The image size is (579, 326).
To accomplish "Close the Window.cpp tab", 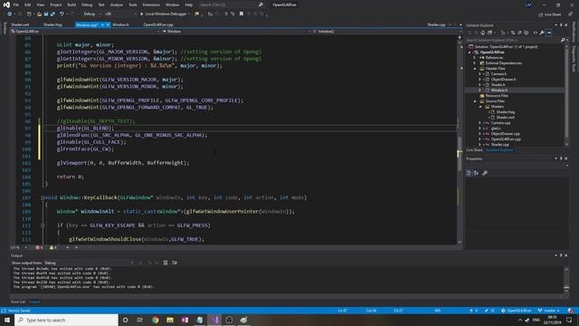I will [108, 24].
